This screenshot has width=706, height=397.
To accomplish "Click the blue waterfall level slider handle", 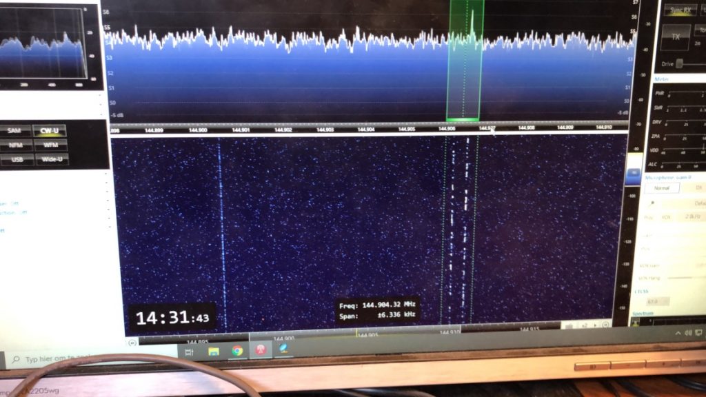I will coord(634,173).
